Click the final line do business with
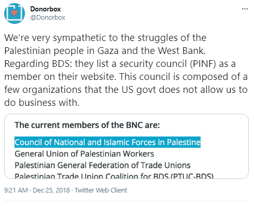Image resolution: width=254 pixels, height=206 pixels. [42, 102]
